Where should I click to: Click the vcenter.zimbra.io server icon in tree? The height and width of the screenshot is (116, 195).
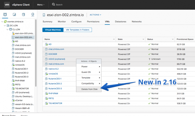[5, 22]
